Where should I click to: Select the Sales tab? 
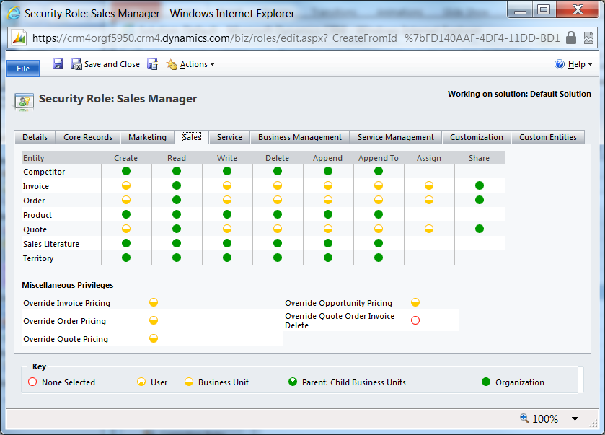click(192, 137)
